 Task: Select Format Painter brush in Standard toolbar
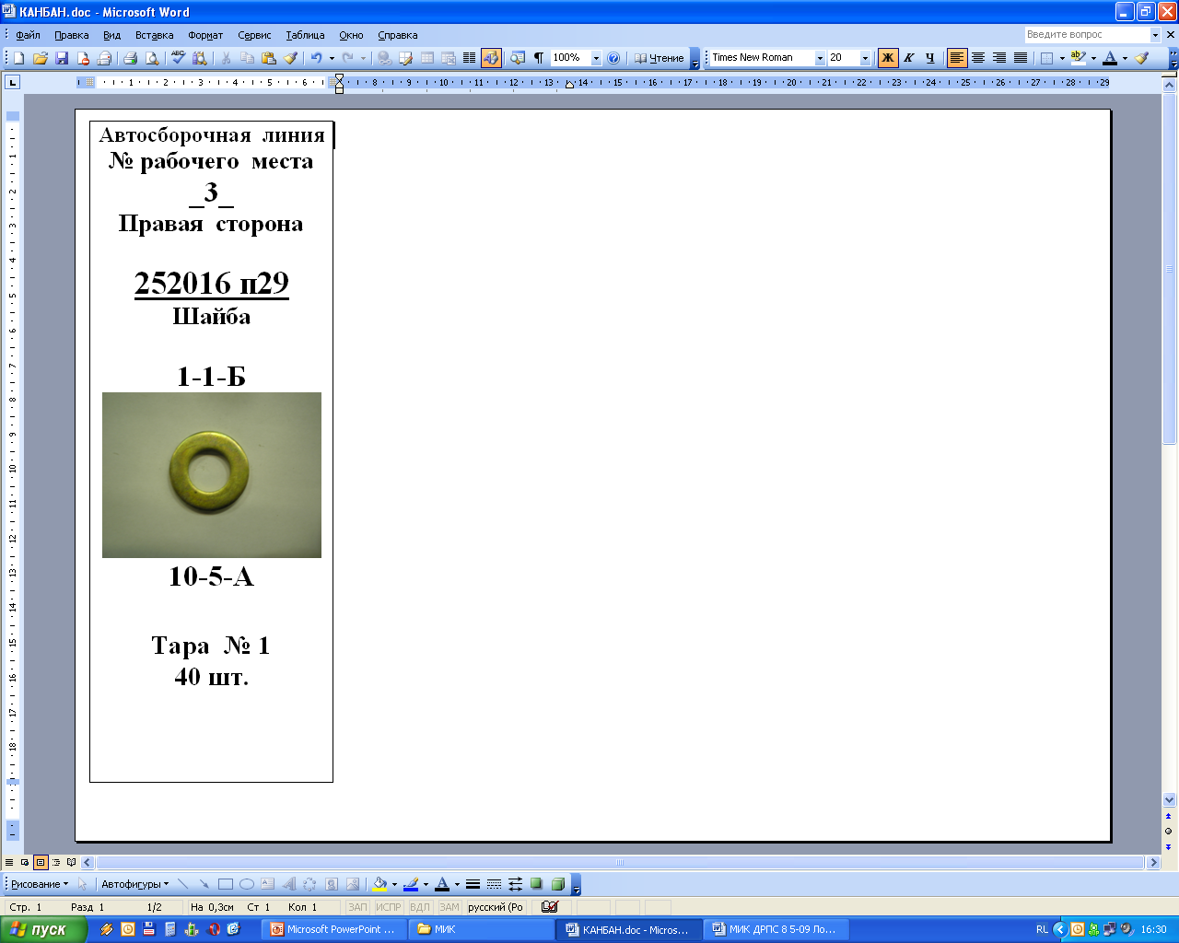click(290, 58)
